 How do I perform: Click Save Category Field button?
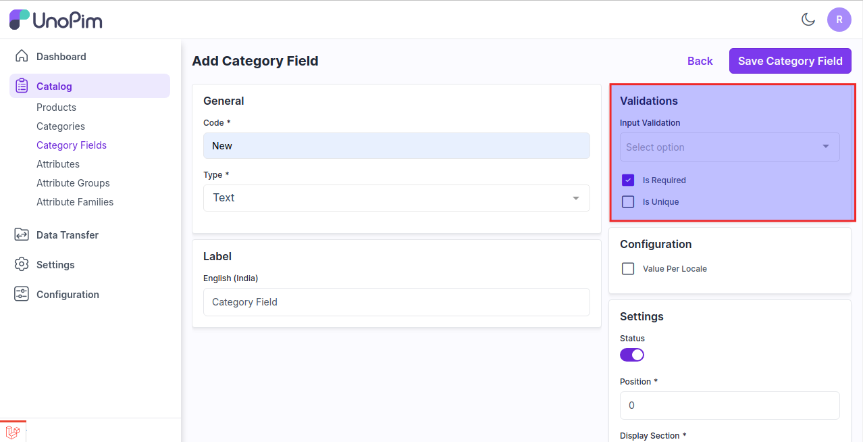(789, 61)
